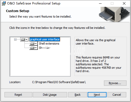Open Disk Usage information
Viewport: 131px width, 102px height.
50,95
